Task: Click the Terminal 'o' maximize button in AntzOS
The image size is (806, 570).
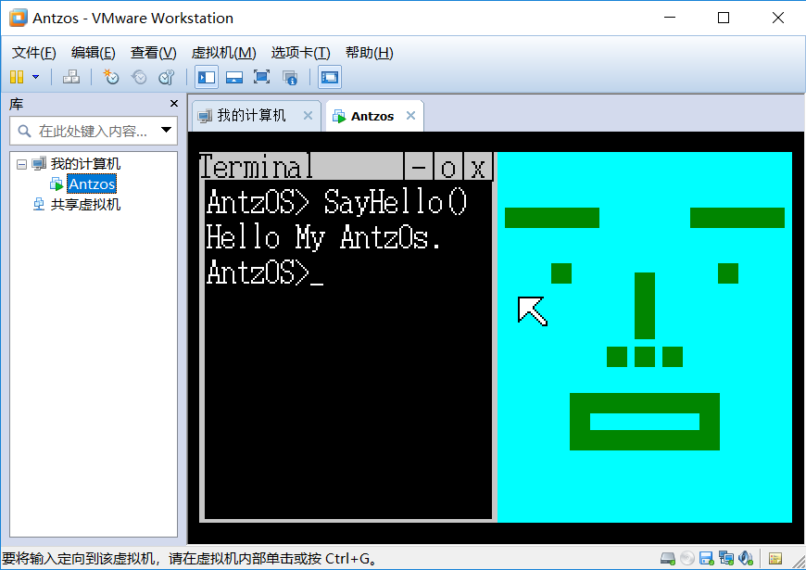Action: click(448, 167)
